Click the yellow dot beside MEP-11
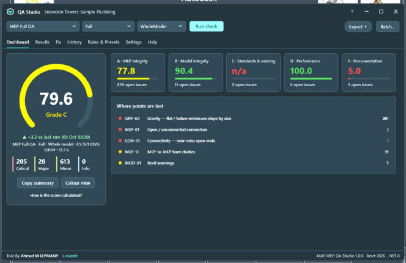 tap(120, 152)
